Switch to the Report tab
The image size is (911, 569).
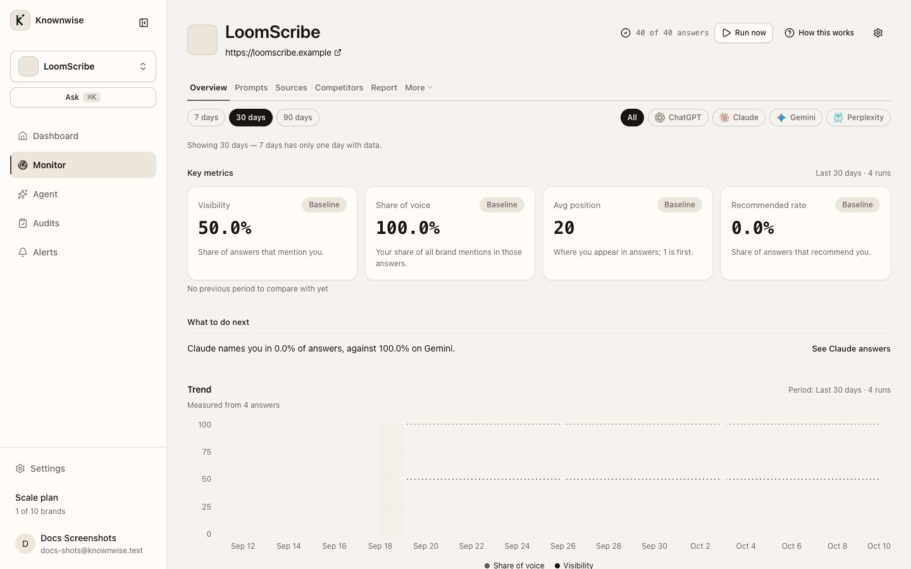(x=384, y=88)
